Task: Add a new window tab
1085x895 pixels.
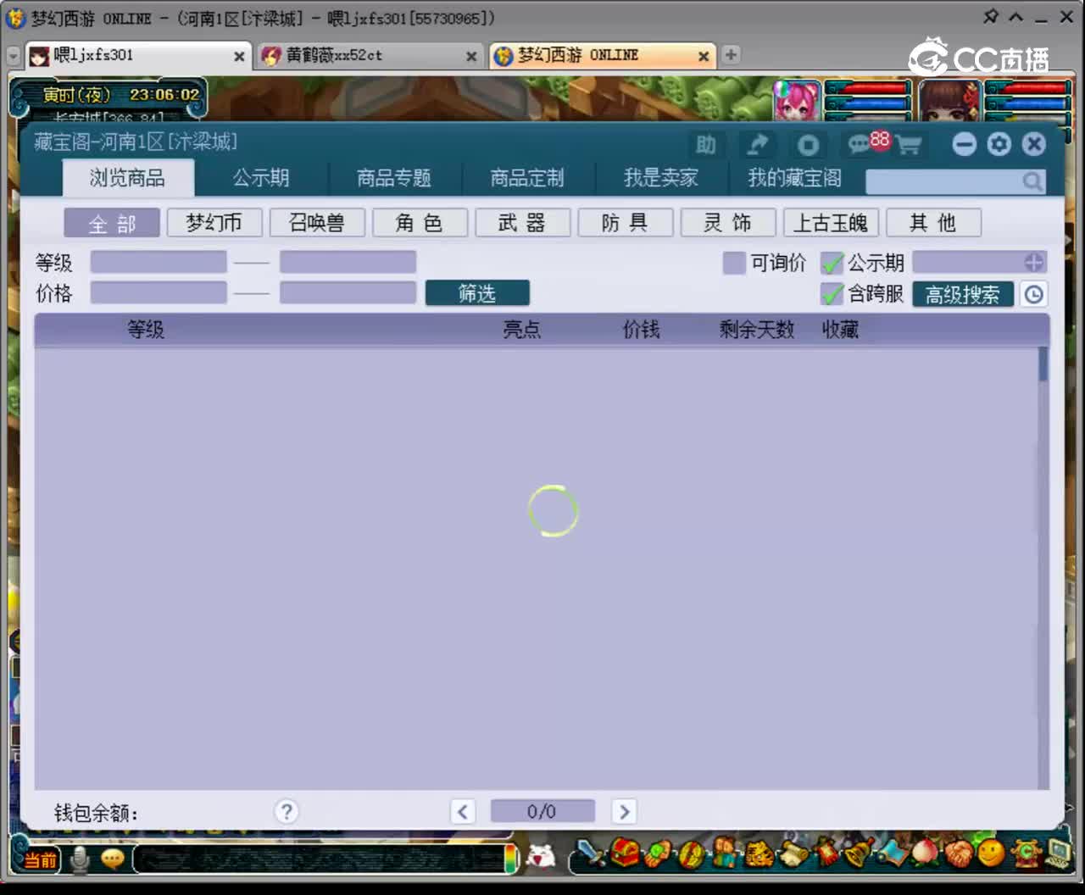Action: click(x=731, y=55)
